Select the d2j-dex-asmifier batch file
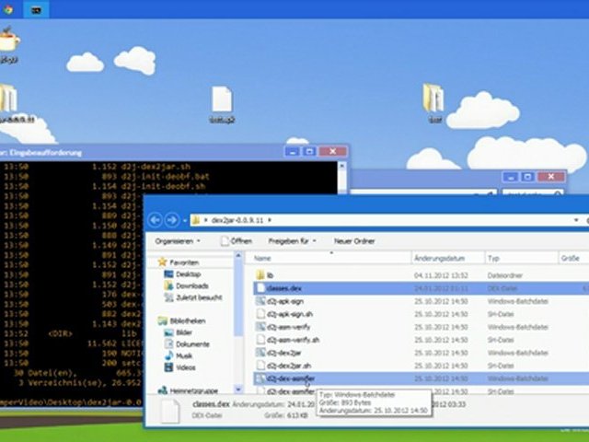 290,378
